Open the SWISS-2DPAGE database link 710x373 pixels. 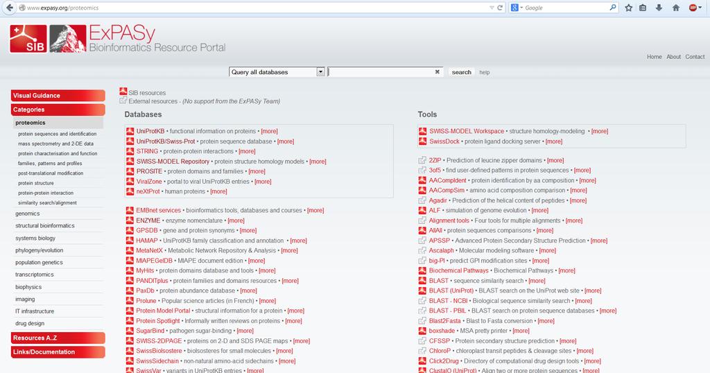point(159,341)
